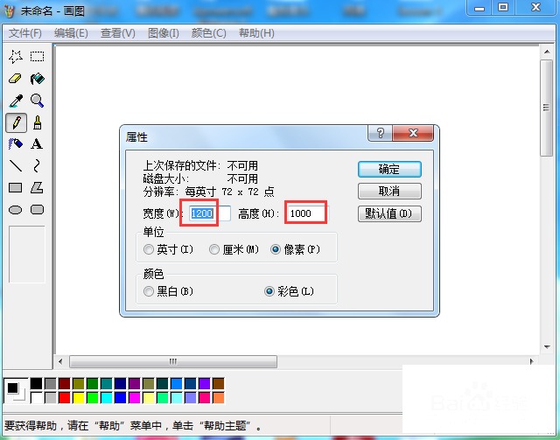Viewport: 560px width, 440px height.
Task: Select 英寸(I) unit radio button
Action: coord(148,249)
